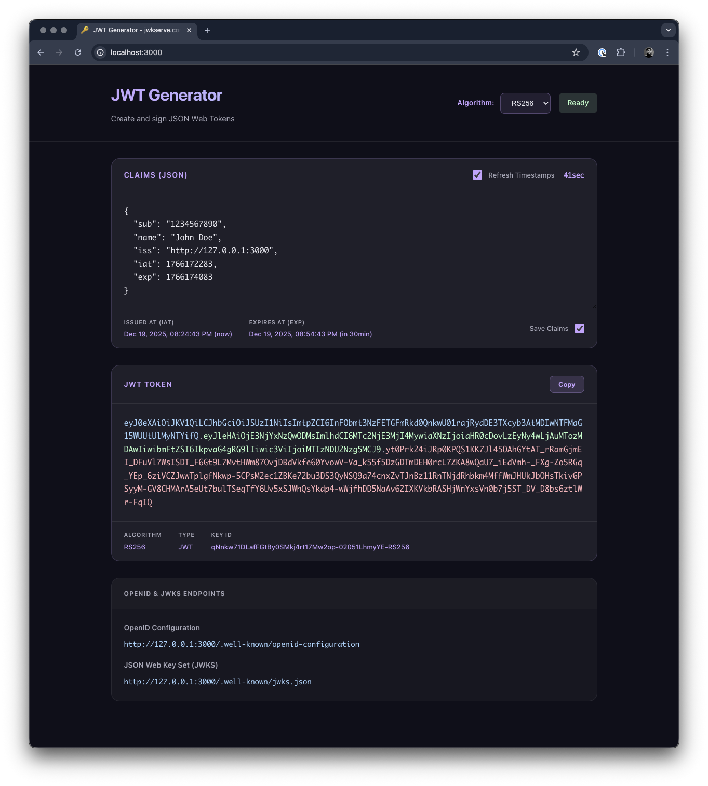Toggle the Refresh Timestamps checkbox
The width and height of the screenshot is (708, 786).
click(x=477, y=175)
